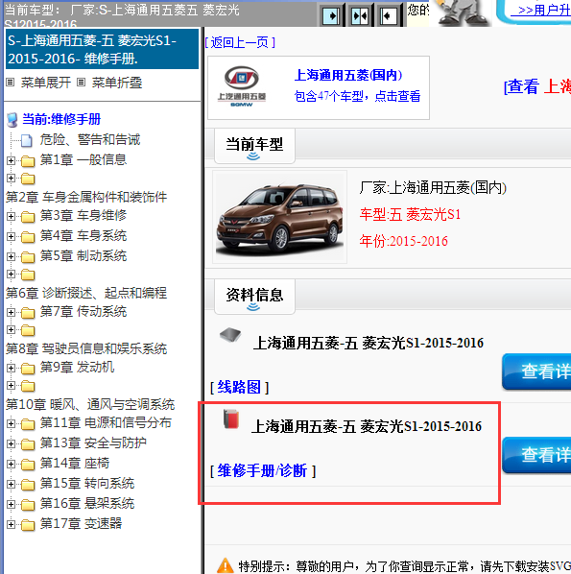Select 菜单展开 to expand all menus

coord(46,83)
